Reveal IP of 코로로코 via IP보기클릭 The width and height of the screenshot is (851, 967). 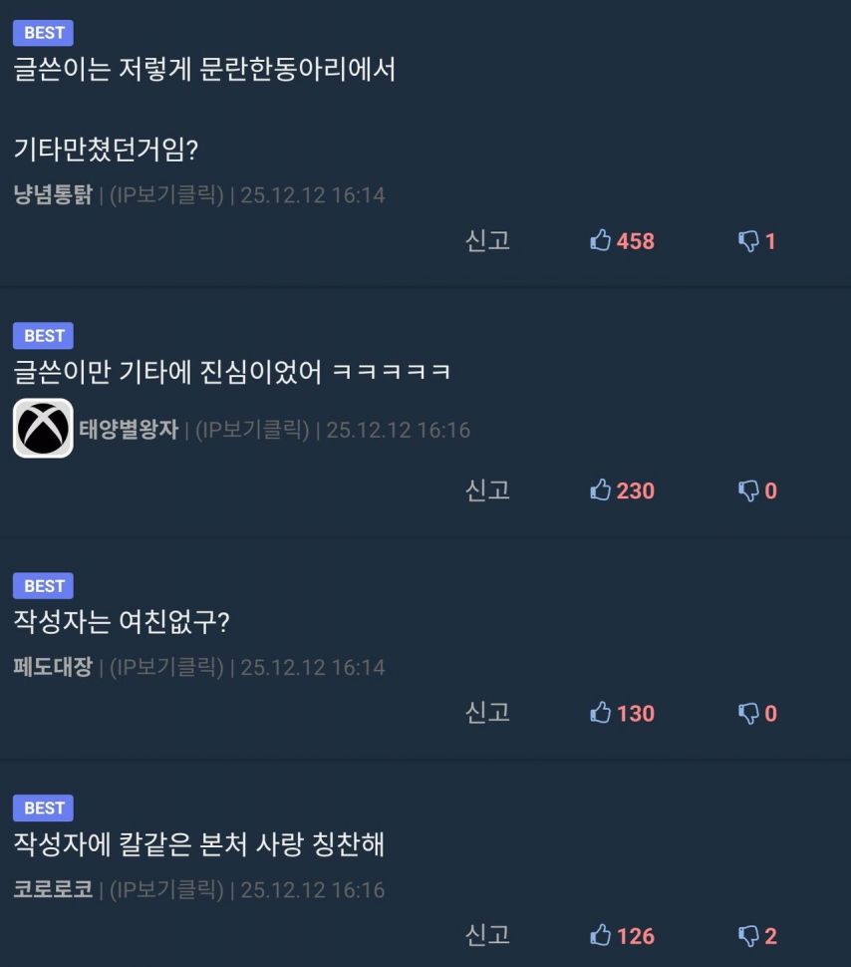click(x=166, y=890)
